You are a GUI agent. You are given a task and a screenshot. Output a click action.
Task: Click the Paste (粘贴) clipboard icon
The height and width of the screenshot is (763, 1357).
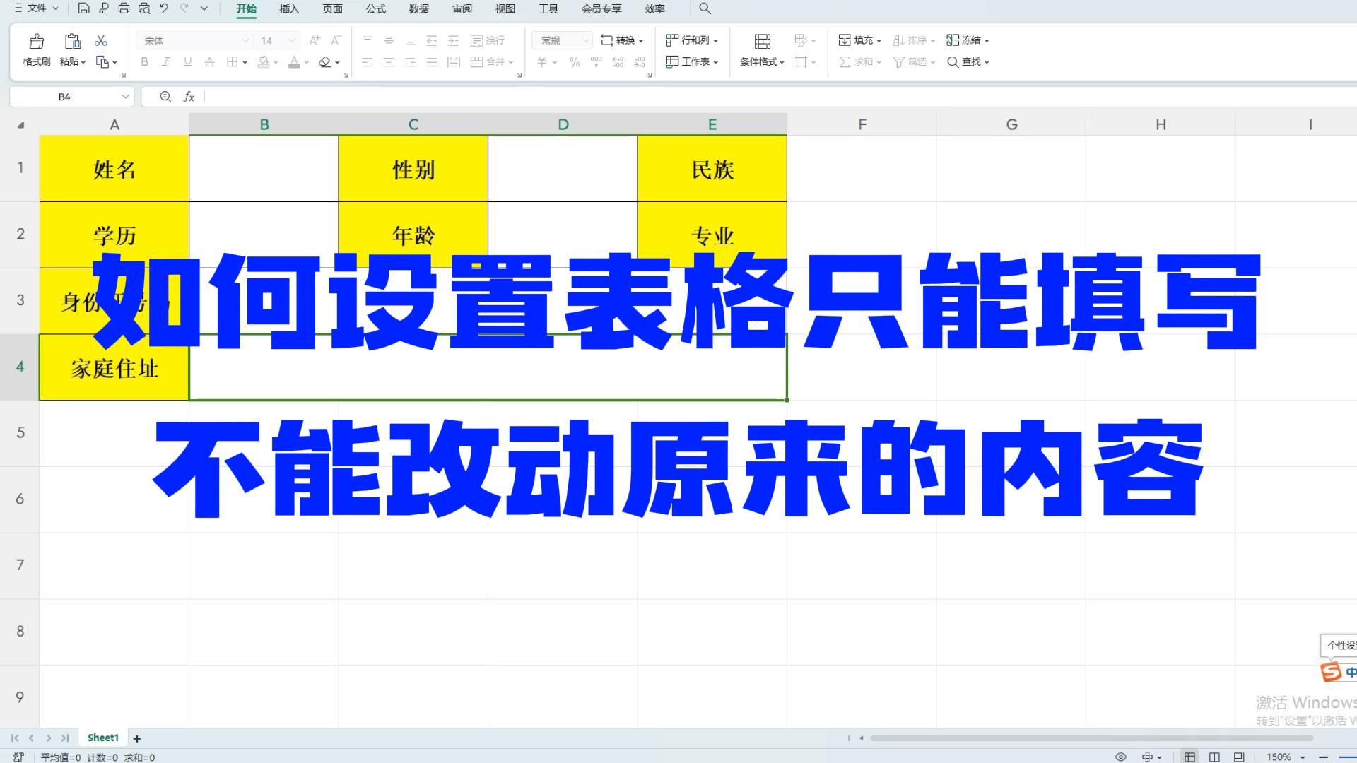pyautogui.click(x=72, y=41)
